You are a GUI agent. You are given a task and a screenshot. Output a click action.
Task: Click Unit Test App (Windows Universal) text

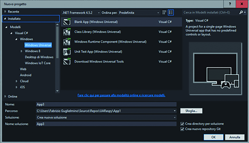[98, 51]
